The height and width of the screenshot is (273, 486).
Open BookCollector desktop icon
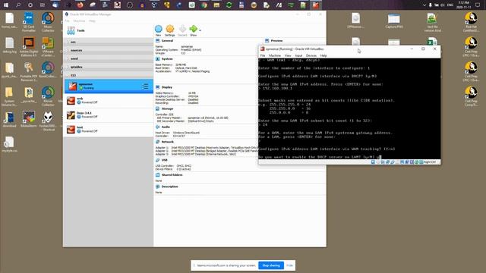coord(48,70)
